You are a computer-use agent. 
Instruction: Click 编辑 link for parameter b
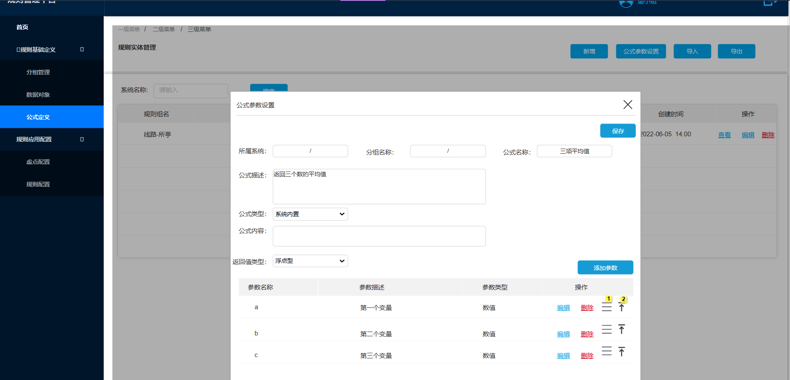pyautogui.click(x=563, y=334)
